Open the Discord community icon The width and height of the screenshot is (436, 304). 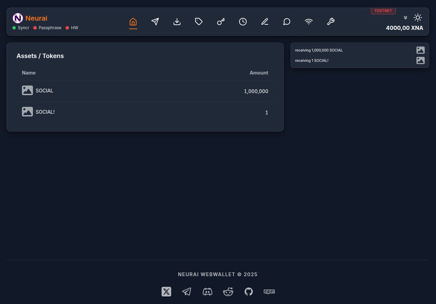pyautogui.click(x=207, y=291)
